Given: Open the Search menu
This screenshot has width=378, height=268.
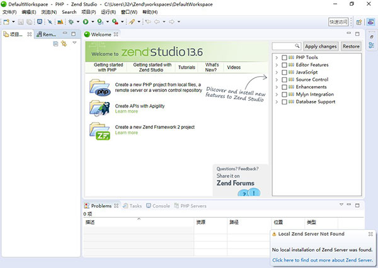Looking at the screenshot, I should coord(69,12).
